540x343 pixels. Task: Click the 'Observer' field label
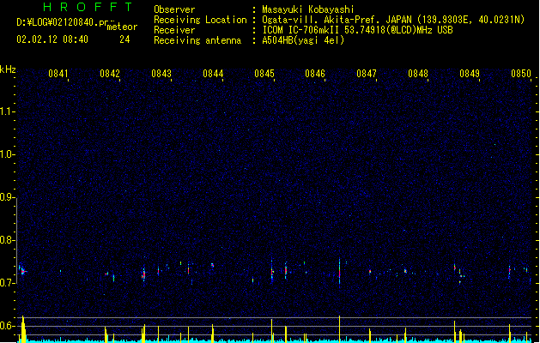pyautogui.click(x=174, y=9)
